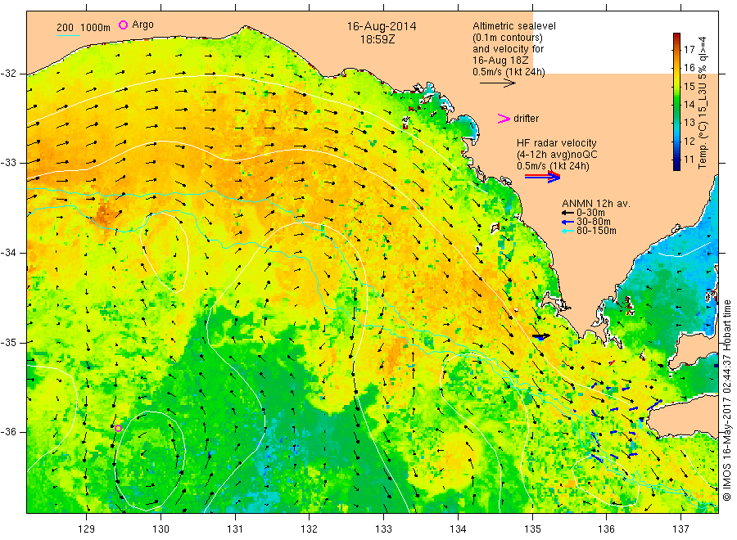Click the 'Altimetric sealevel' legend text
Screen dimensions: 737x540
(514, 26)
